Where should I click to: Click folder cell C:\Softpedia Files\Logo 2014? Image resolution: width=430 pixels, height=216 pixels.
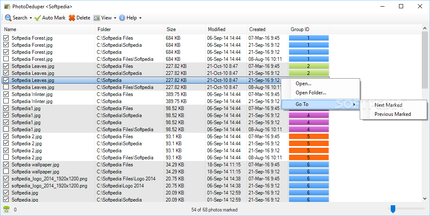(x=126, y=179)
